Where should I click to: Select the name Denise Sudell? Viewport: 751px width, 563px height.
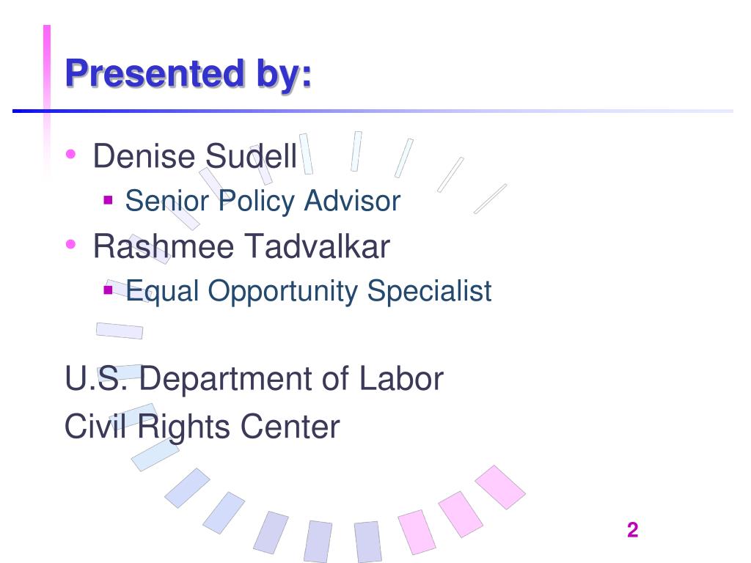(195, 156)
